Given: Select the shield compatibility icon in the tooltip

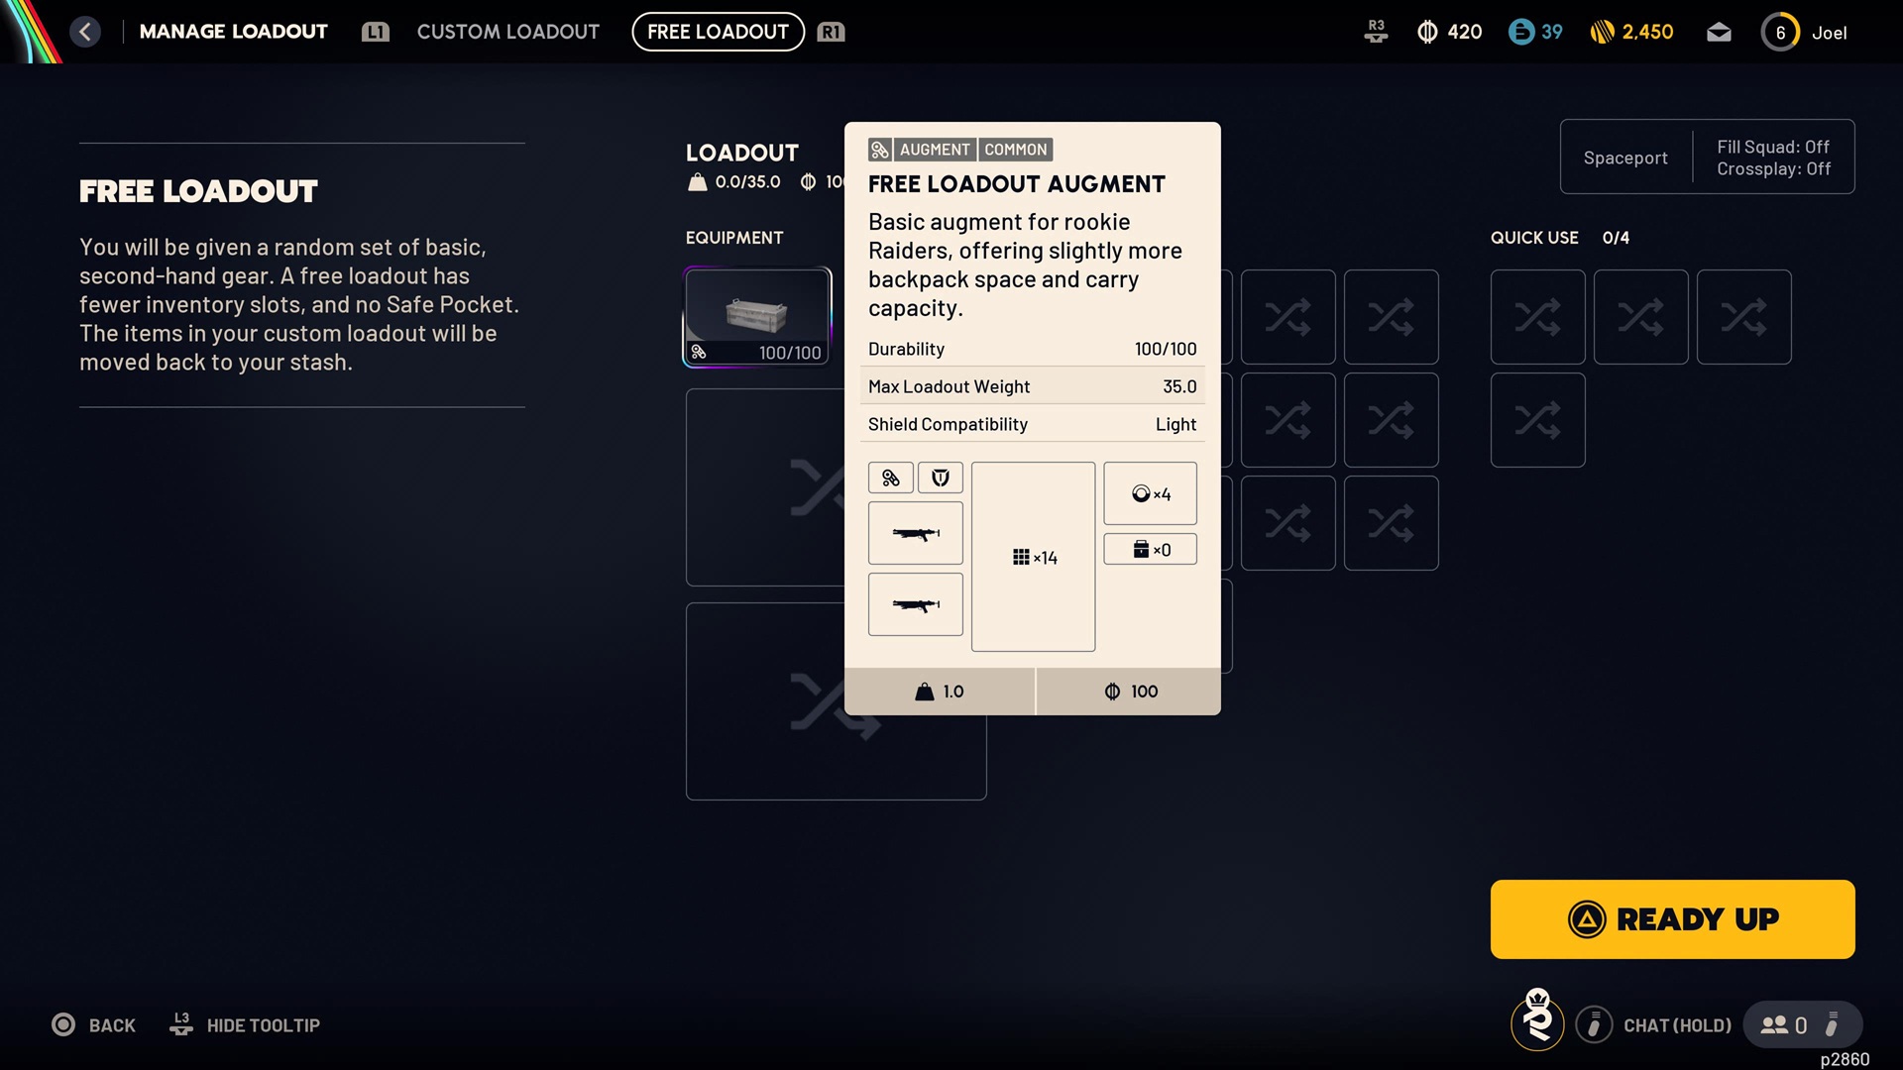Looking at the screenshot, I should [940, 477].
